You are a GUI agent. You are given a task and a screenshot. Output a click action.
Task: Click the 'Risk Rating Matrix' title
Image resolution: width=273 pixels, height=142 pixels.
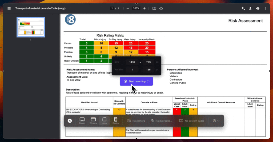point(110,35)
